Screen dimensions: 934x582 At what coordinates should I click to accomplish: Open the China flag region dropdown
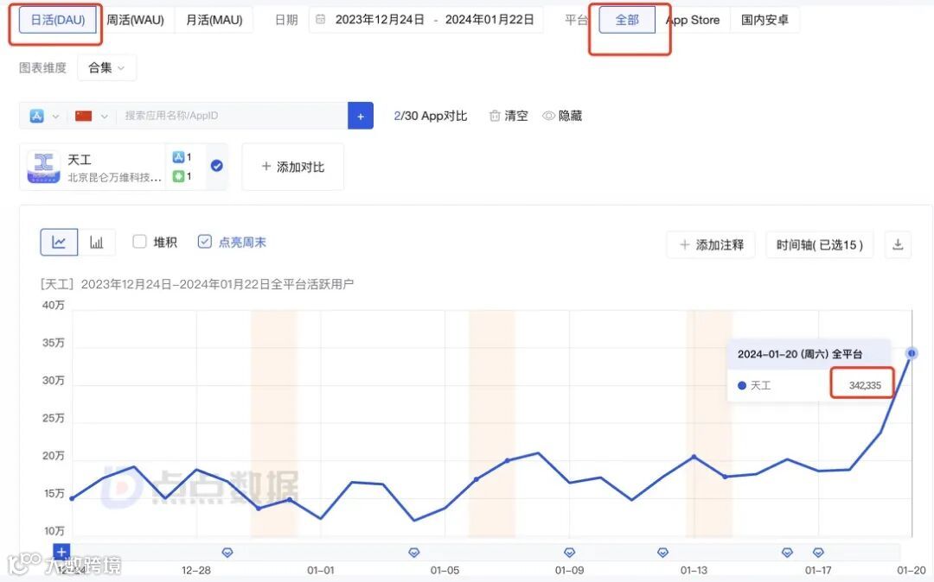point(91,116)
